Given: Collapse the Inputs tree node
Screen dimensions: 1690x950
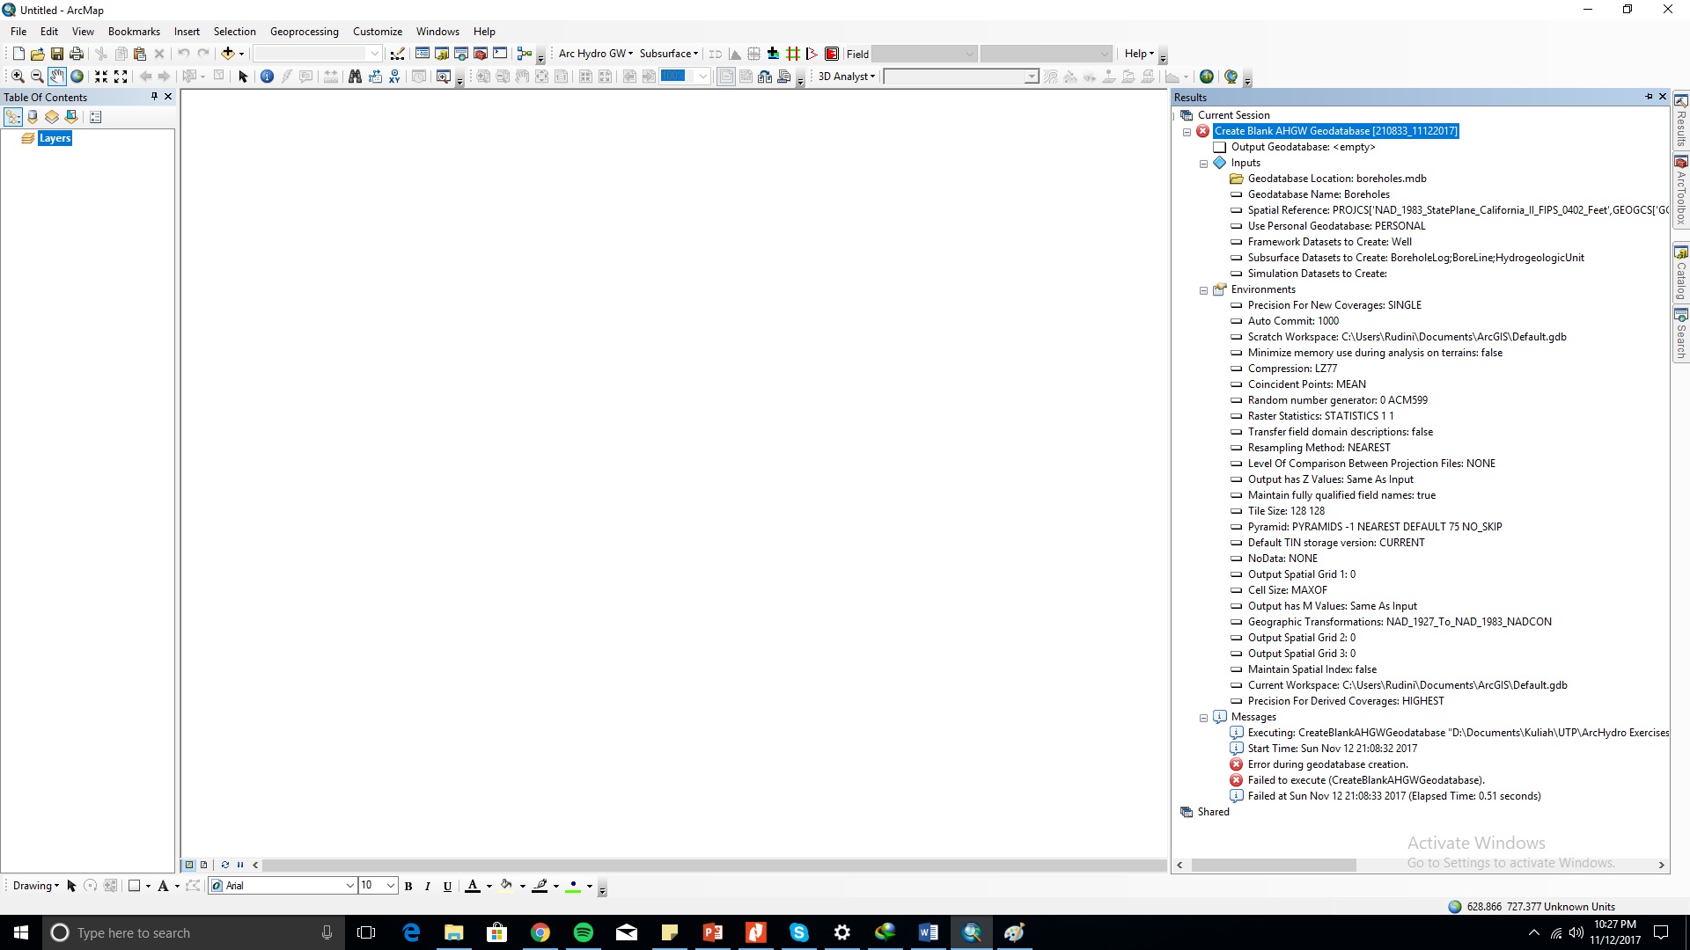Looking at the screenshot, I should point(1203,164).
